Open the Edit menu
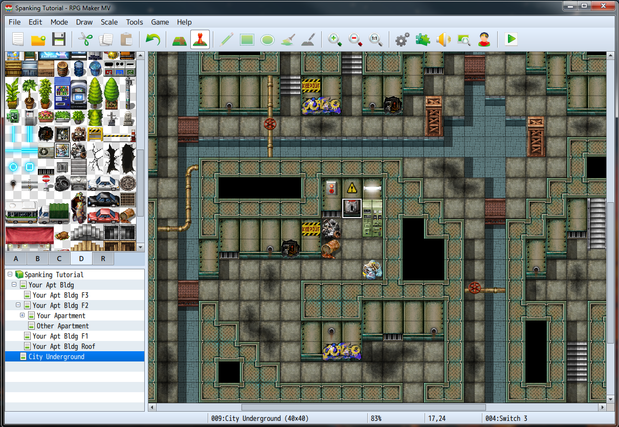 click(x=35, y=22)
